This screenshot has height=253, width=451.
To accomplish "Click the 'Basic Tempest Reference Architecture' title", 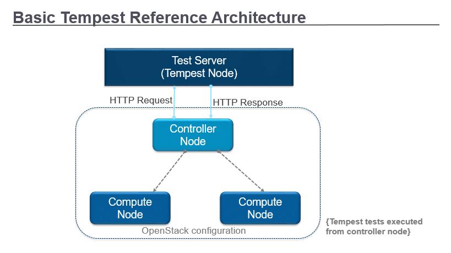I will point(159,18).
